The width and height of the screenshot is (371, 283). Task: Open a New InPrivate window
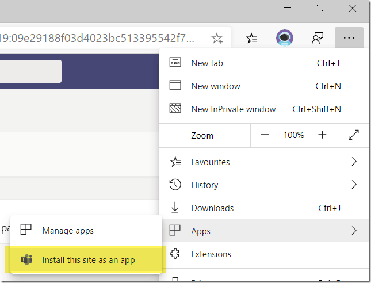pyautogui.click(x=233, y=109)
